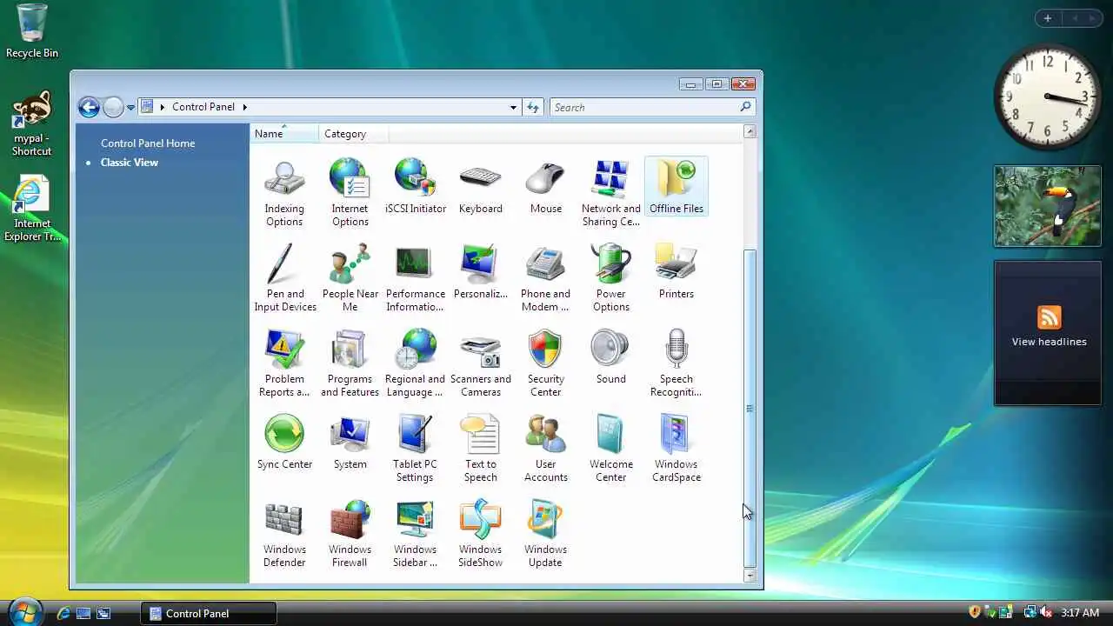Open Problem Reports and Solutions
The image size is (1113, 626).
point(284,363)
